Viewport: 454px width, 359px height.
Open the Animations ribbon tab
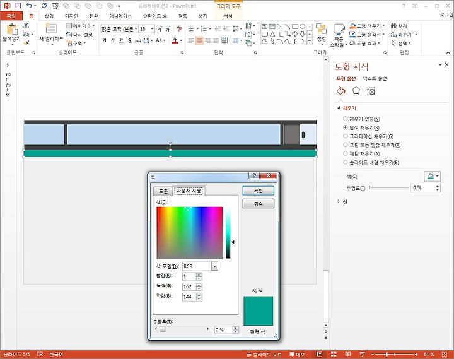120,16
